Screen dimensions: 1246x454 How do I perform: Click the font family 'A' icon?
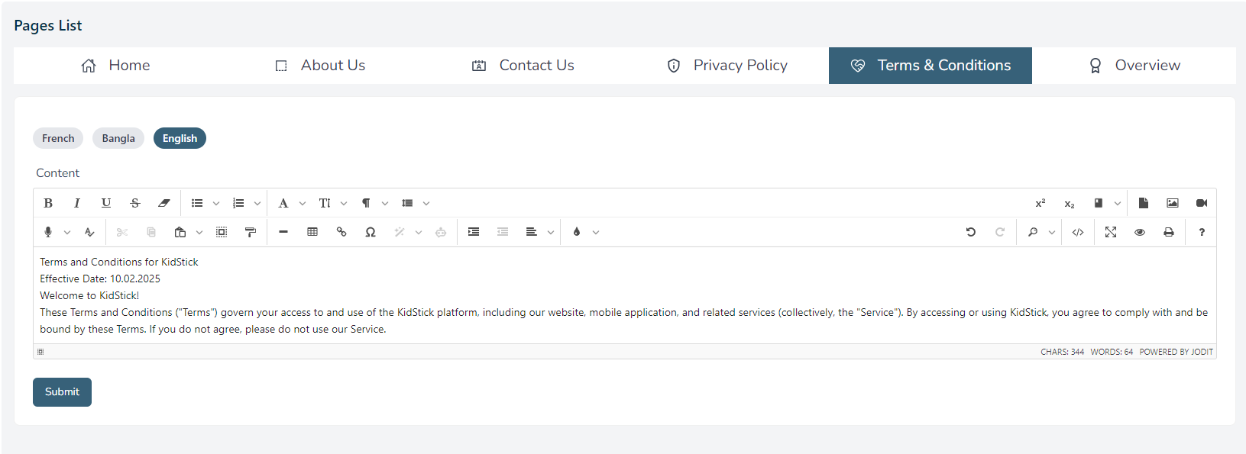click(283, 203)
